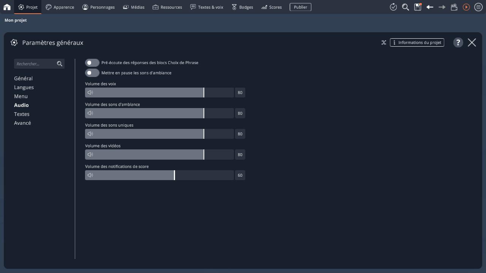Play project with orange play icon
The height and width of the screenshot is (273, 486).
tap(466, 7)
